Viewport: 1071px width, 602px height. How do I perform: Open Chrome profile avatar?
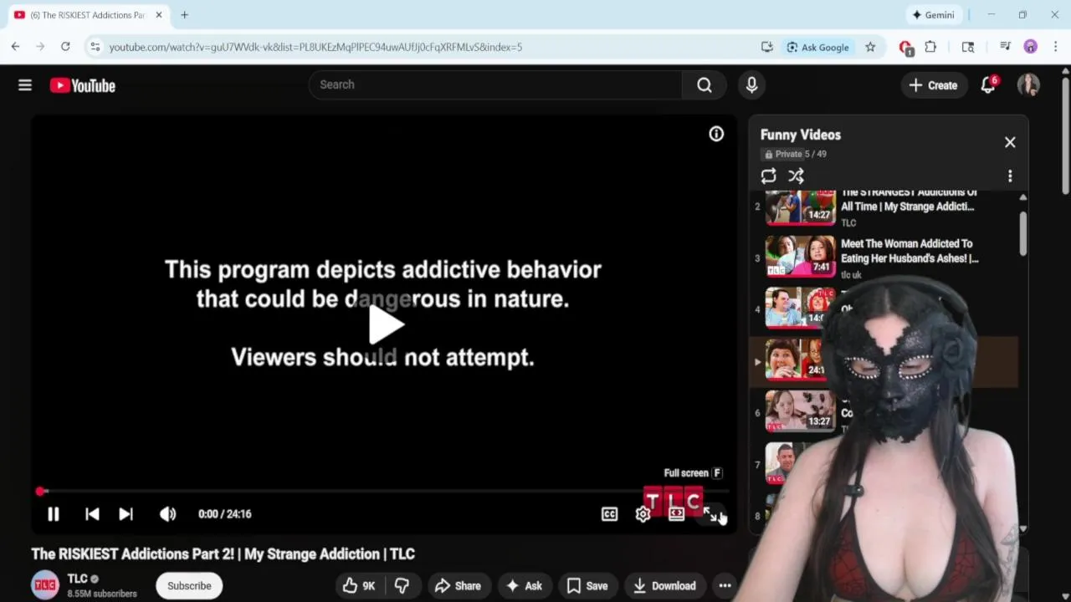click(x=1031, y=47)
